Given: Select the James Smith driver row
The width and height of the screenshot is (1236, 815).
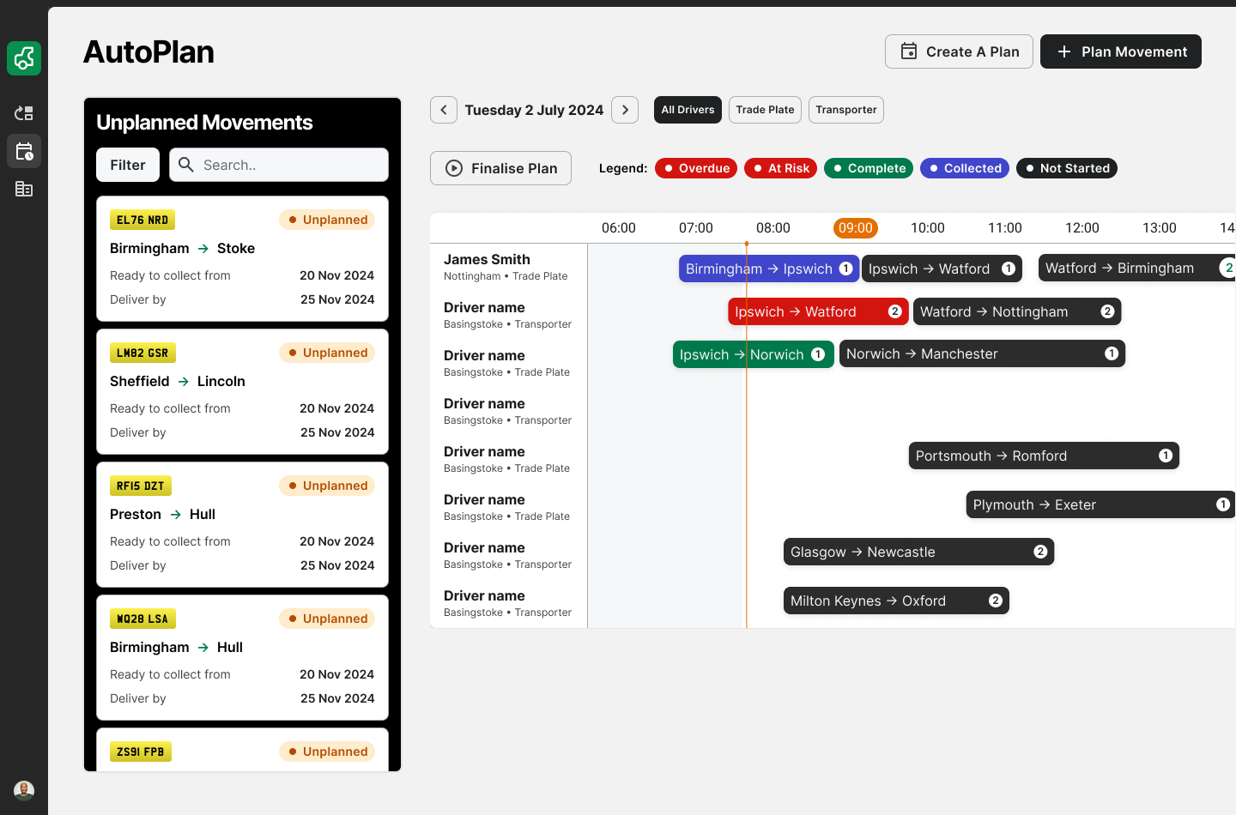Looking at the screenshot, I should 507,267.
